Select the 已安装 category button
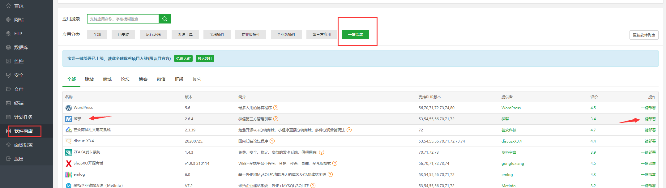 (123, 34)
